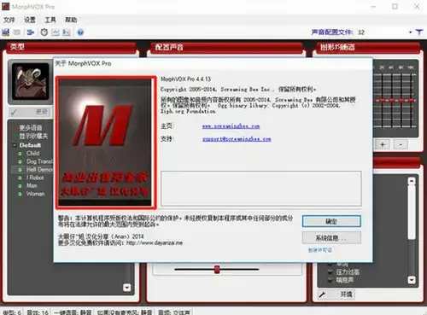Click the green icon beside Man voice
The height and width of the screenshot is (315, 427).
[20, 186]
